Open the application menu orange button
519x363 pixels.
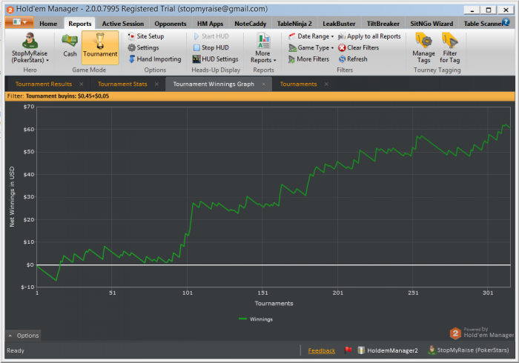click(x=19, y=22)
